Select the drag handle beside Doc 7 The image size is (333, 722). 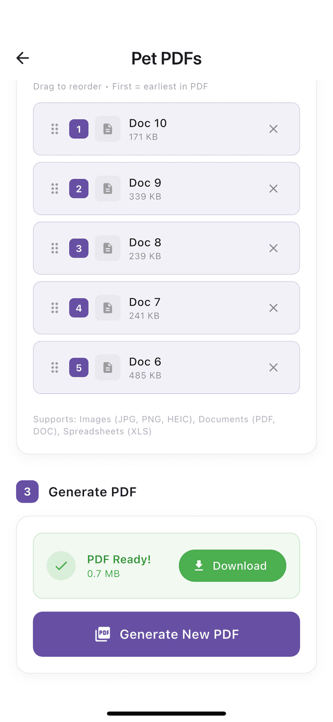[x=54, y=308]
